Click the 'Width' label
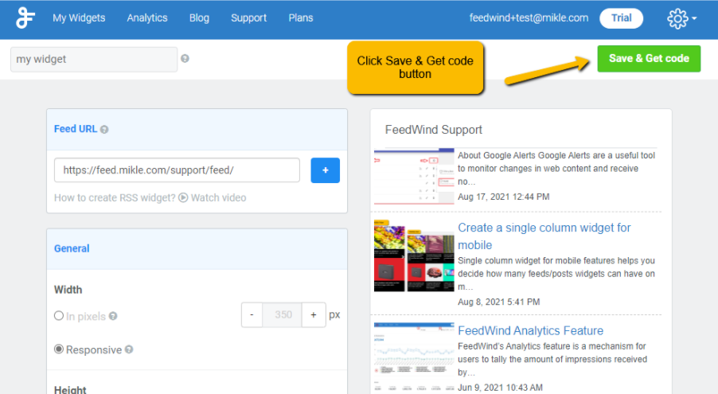This screenshot has width=718, height=394. tap(68, 290)
